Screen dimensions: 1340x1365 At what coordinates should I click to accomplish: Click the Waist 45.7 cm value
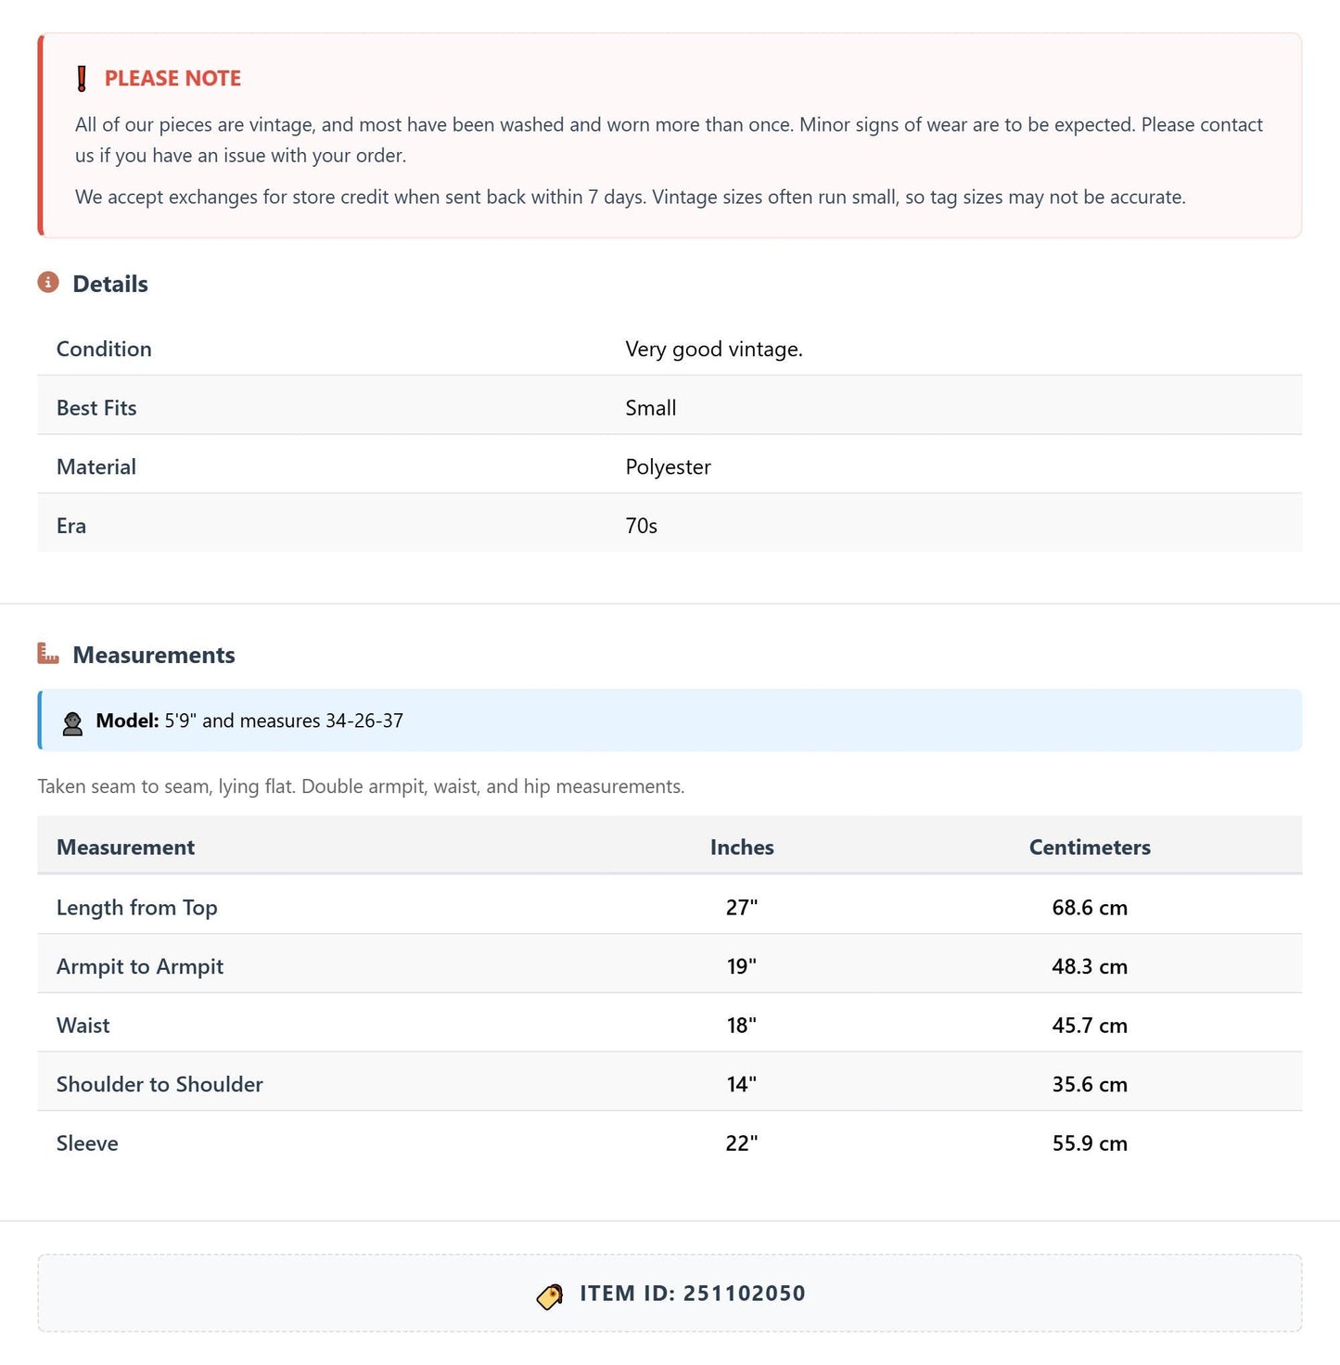coord(1090,1026)
